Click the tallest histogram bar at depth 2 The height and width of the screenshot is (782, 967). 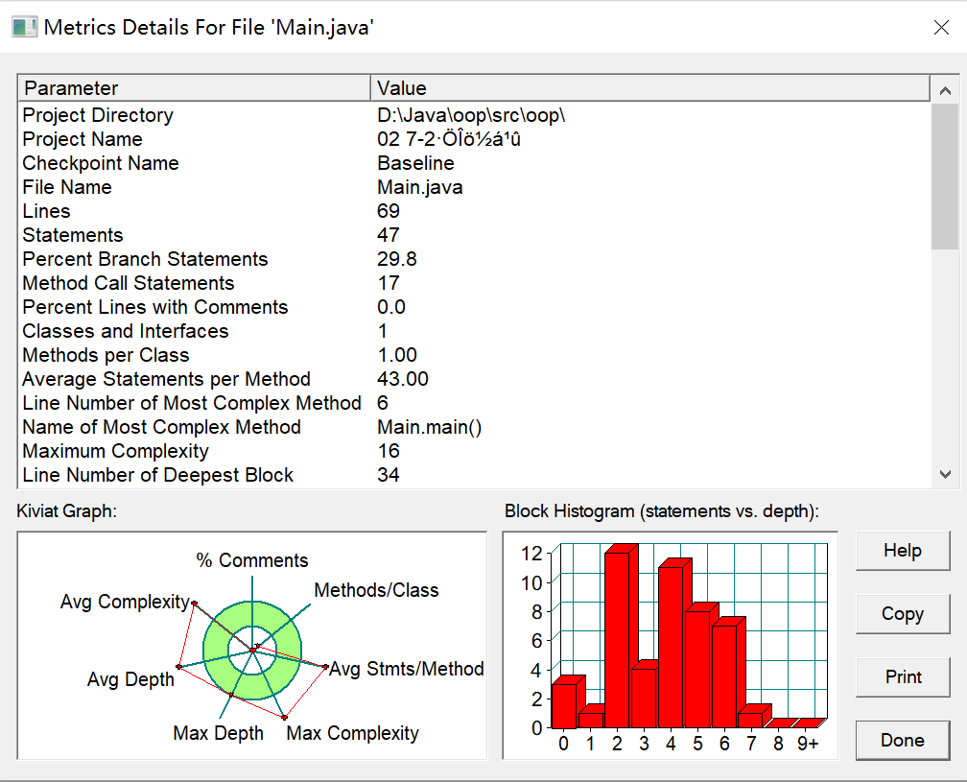tap(618, 638)
